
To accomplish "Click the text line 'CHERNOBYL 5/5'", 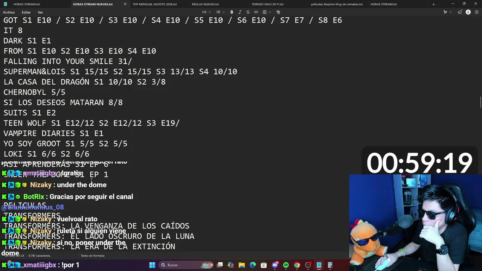I will click(x=34, y=92).
